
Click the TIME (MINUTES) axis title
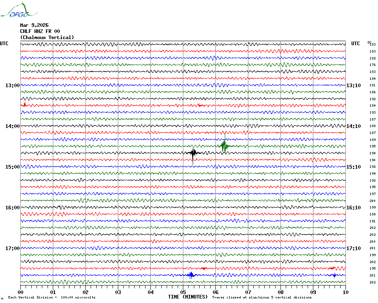point(188,297)
